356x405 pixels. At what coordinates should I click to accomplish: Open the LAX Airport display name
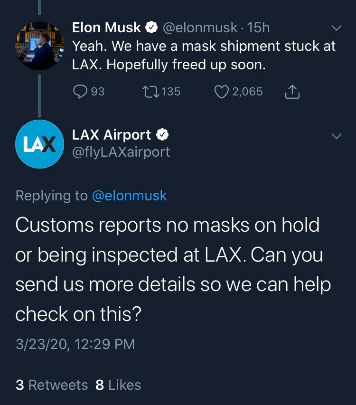111,135
